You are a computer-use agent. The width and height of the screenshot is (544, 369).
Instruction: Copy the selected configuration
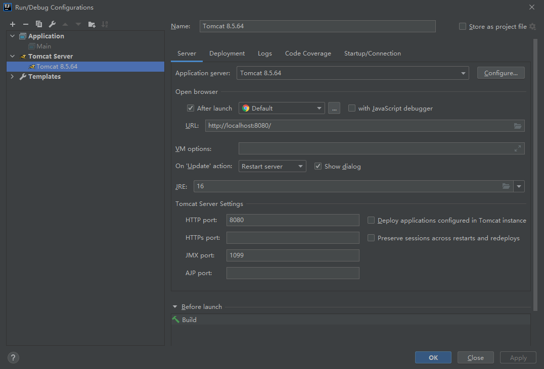click(x=39, y=24)
